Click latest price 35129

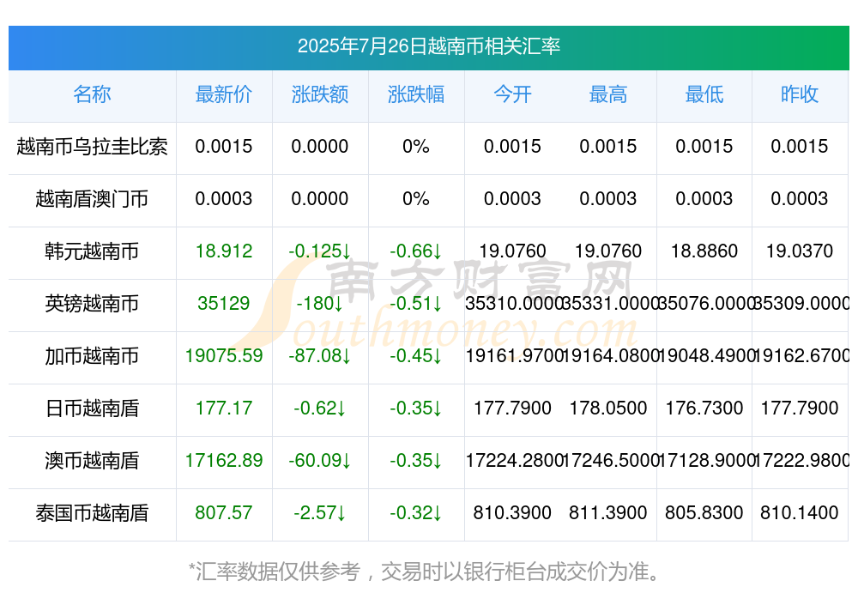pyautogui.click(x=224, y=303)
